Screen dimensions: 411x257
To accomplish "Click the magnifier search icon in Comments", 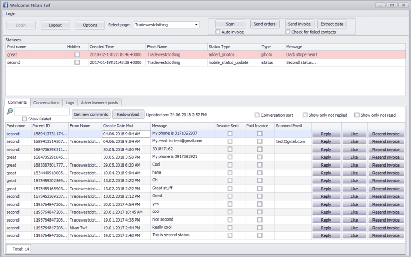I will [x=9, y=112].
